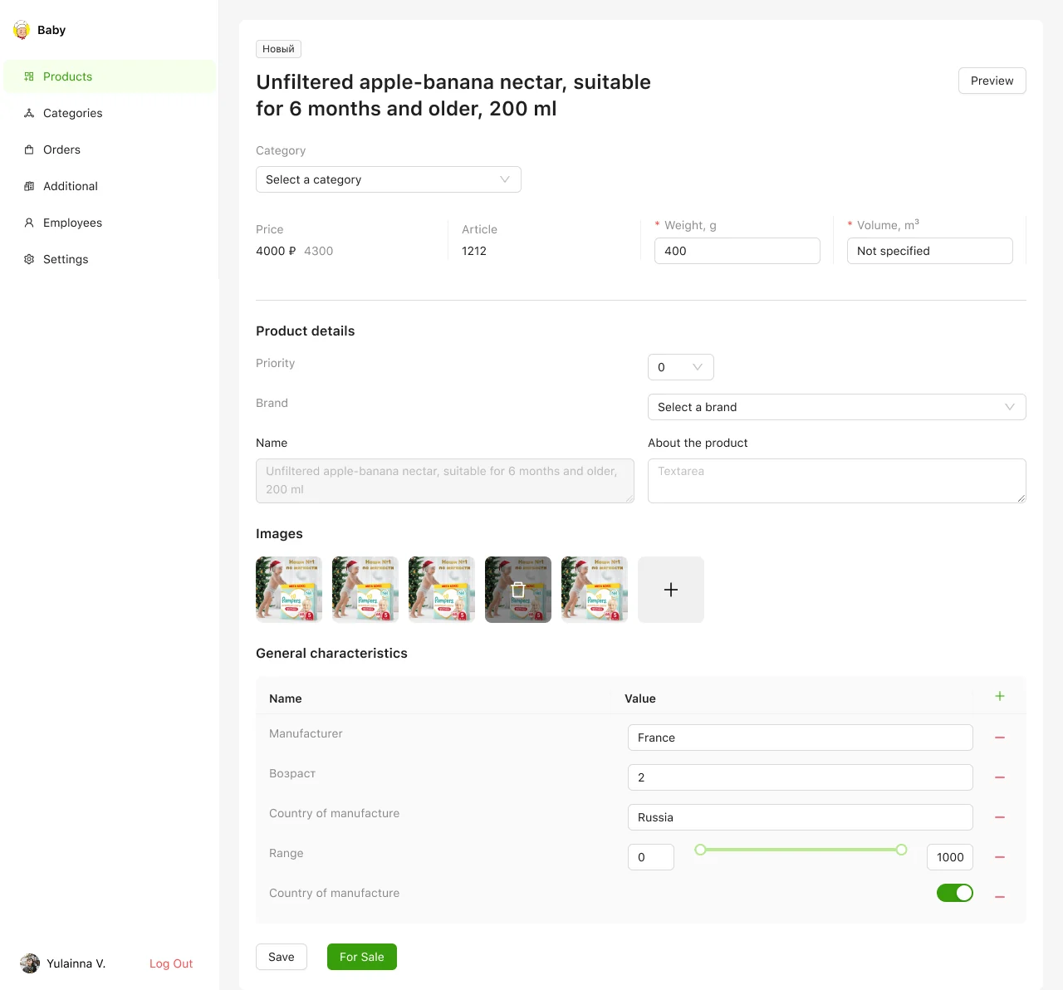1063x990 pixels.
Task: Open the Select a category dropdown
Action: pos(389,179)
